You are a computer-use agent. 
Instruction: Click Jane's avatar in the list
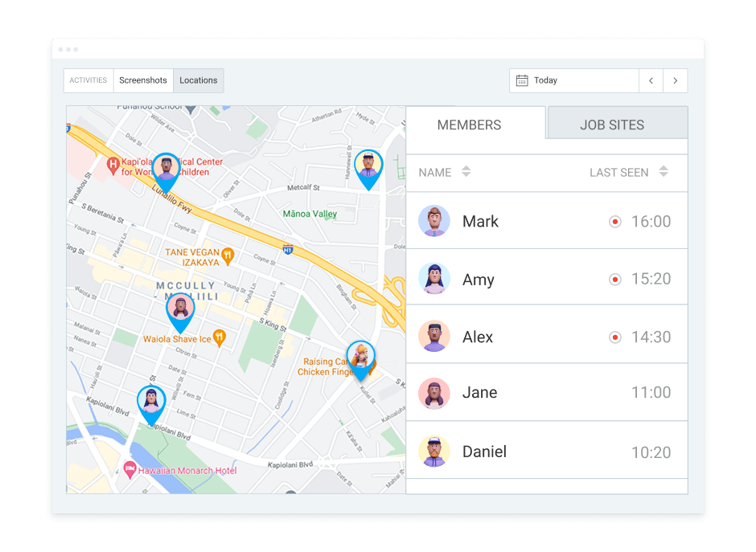[x=434, y=394]
